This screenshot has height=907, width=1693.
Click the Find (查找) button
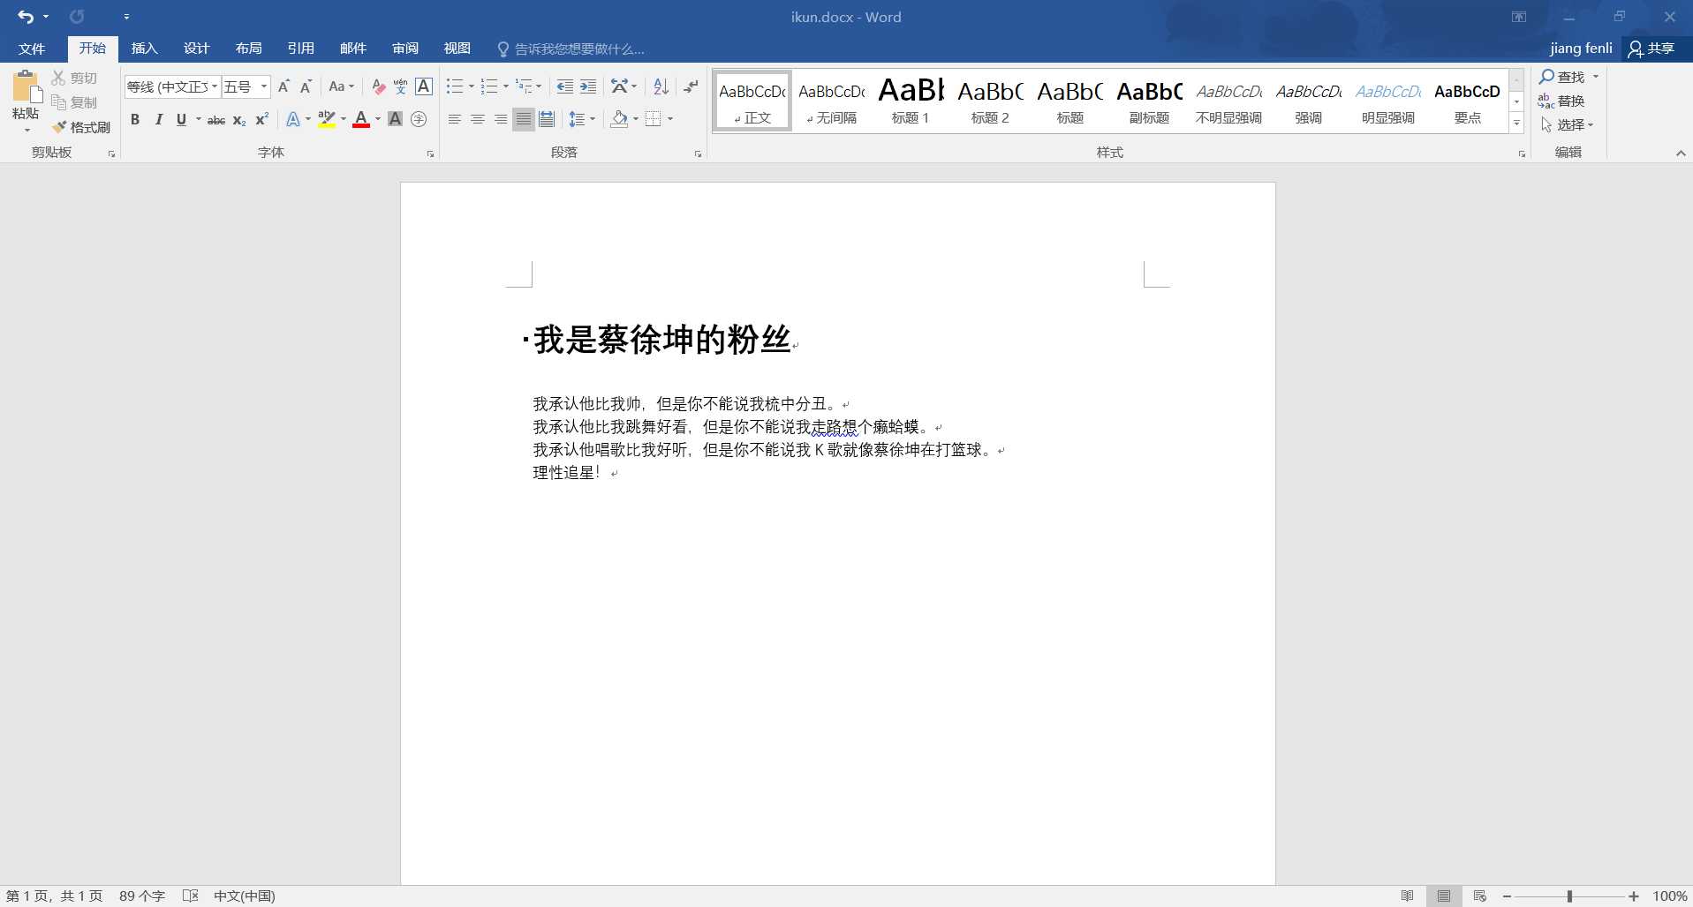coord(1562,77)
